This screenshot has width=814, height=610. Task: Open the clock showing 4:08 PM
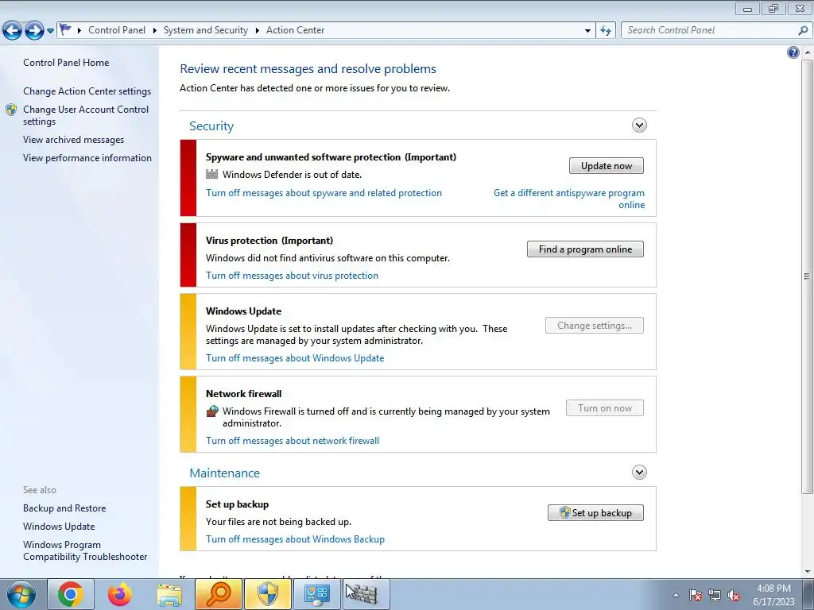click(773, 594)
